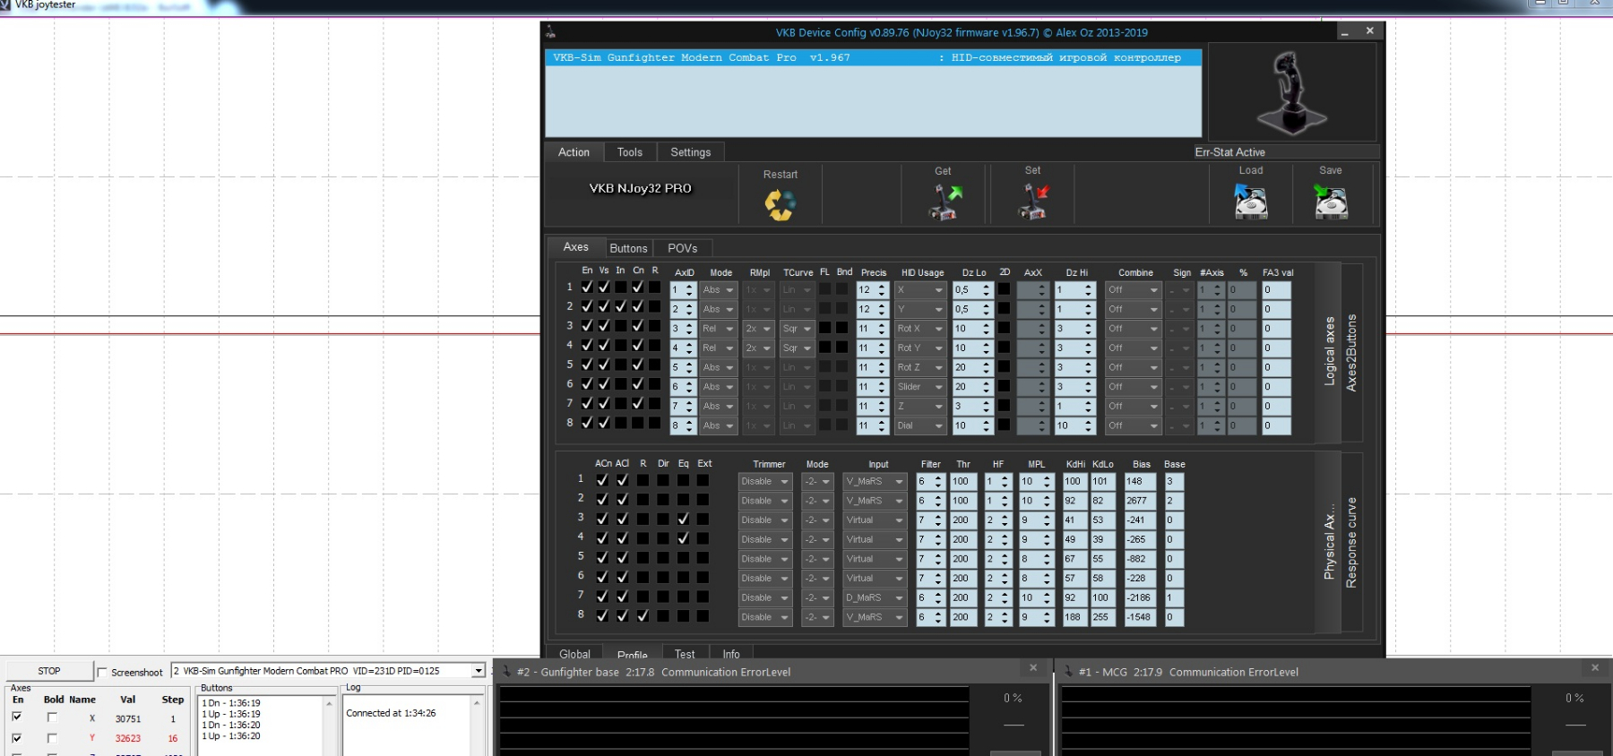Minimize the VKB Device Config window

tap(1345, 32)
